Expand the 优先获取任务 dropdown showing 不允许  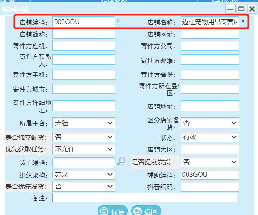click(x=84, y=149)
